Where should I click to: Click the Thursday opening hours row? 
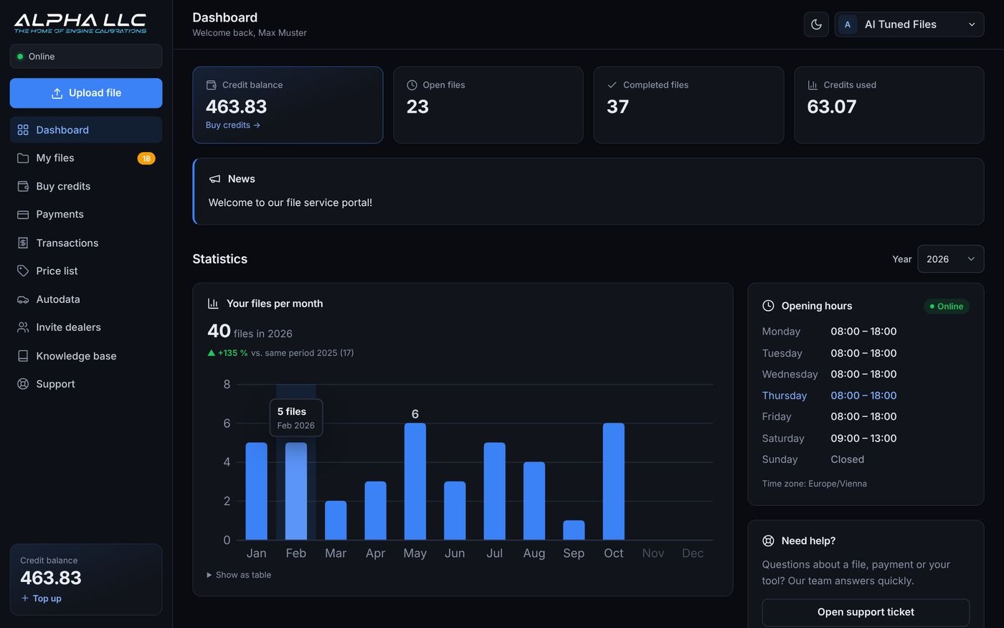coord(866,395)
